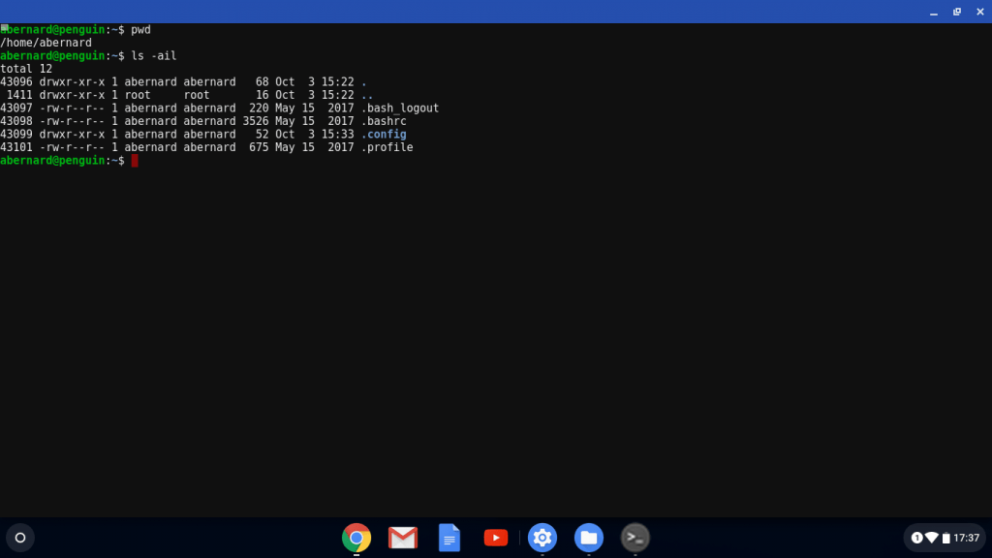Screen dimensions: 992x558
Task: Open status tray via the 17:37 clock
Action: point(966,538)
